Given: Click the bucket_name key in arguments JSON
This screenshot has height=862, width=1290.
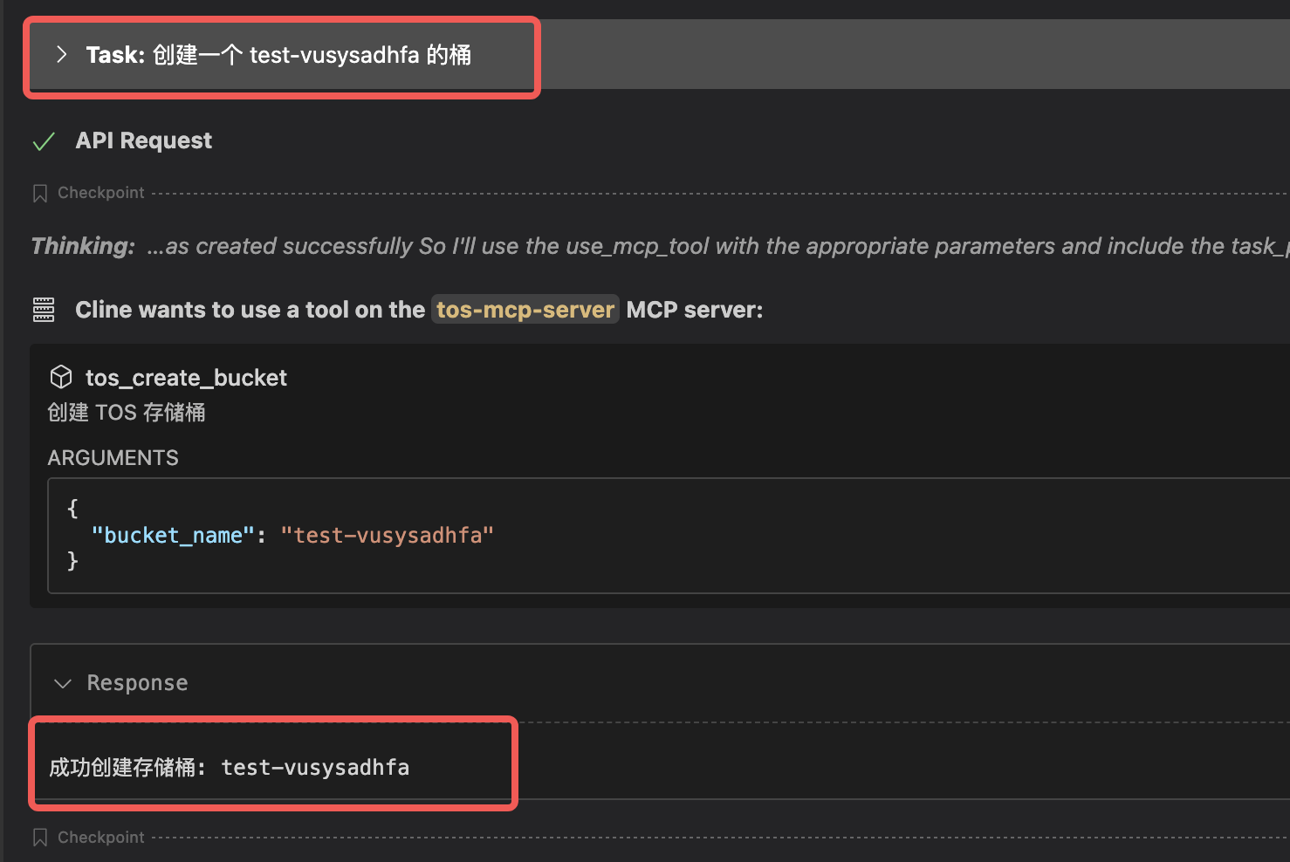Looking at the screenshot, I should point(173,535).
